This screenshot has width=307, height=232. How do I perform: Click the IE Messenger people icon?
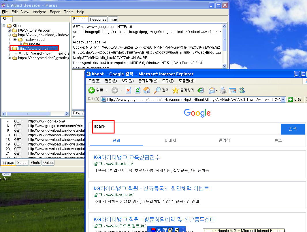click(x=242, y=90)
